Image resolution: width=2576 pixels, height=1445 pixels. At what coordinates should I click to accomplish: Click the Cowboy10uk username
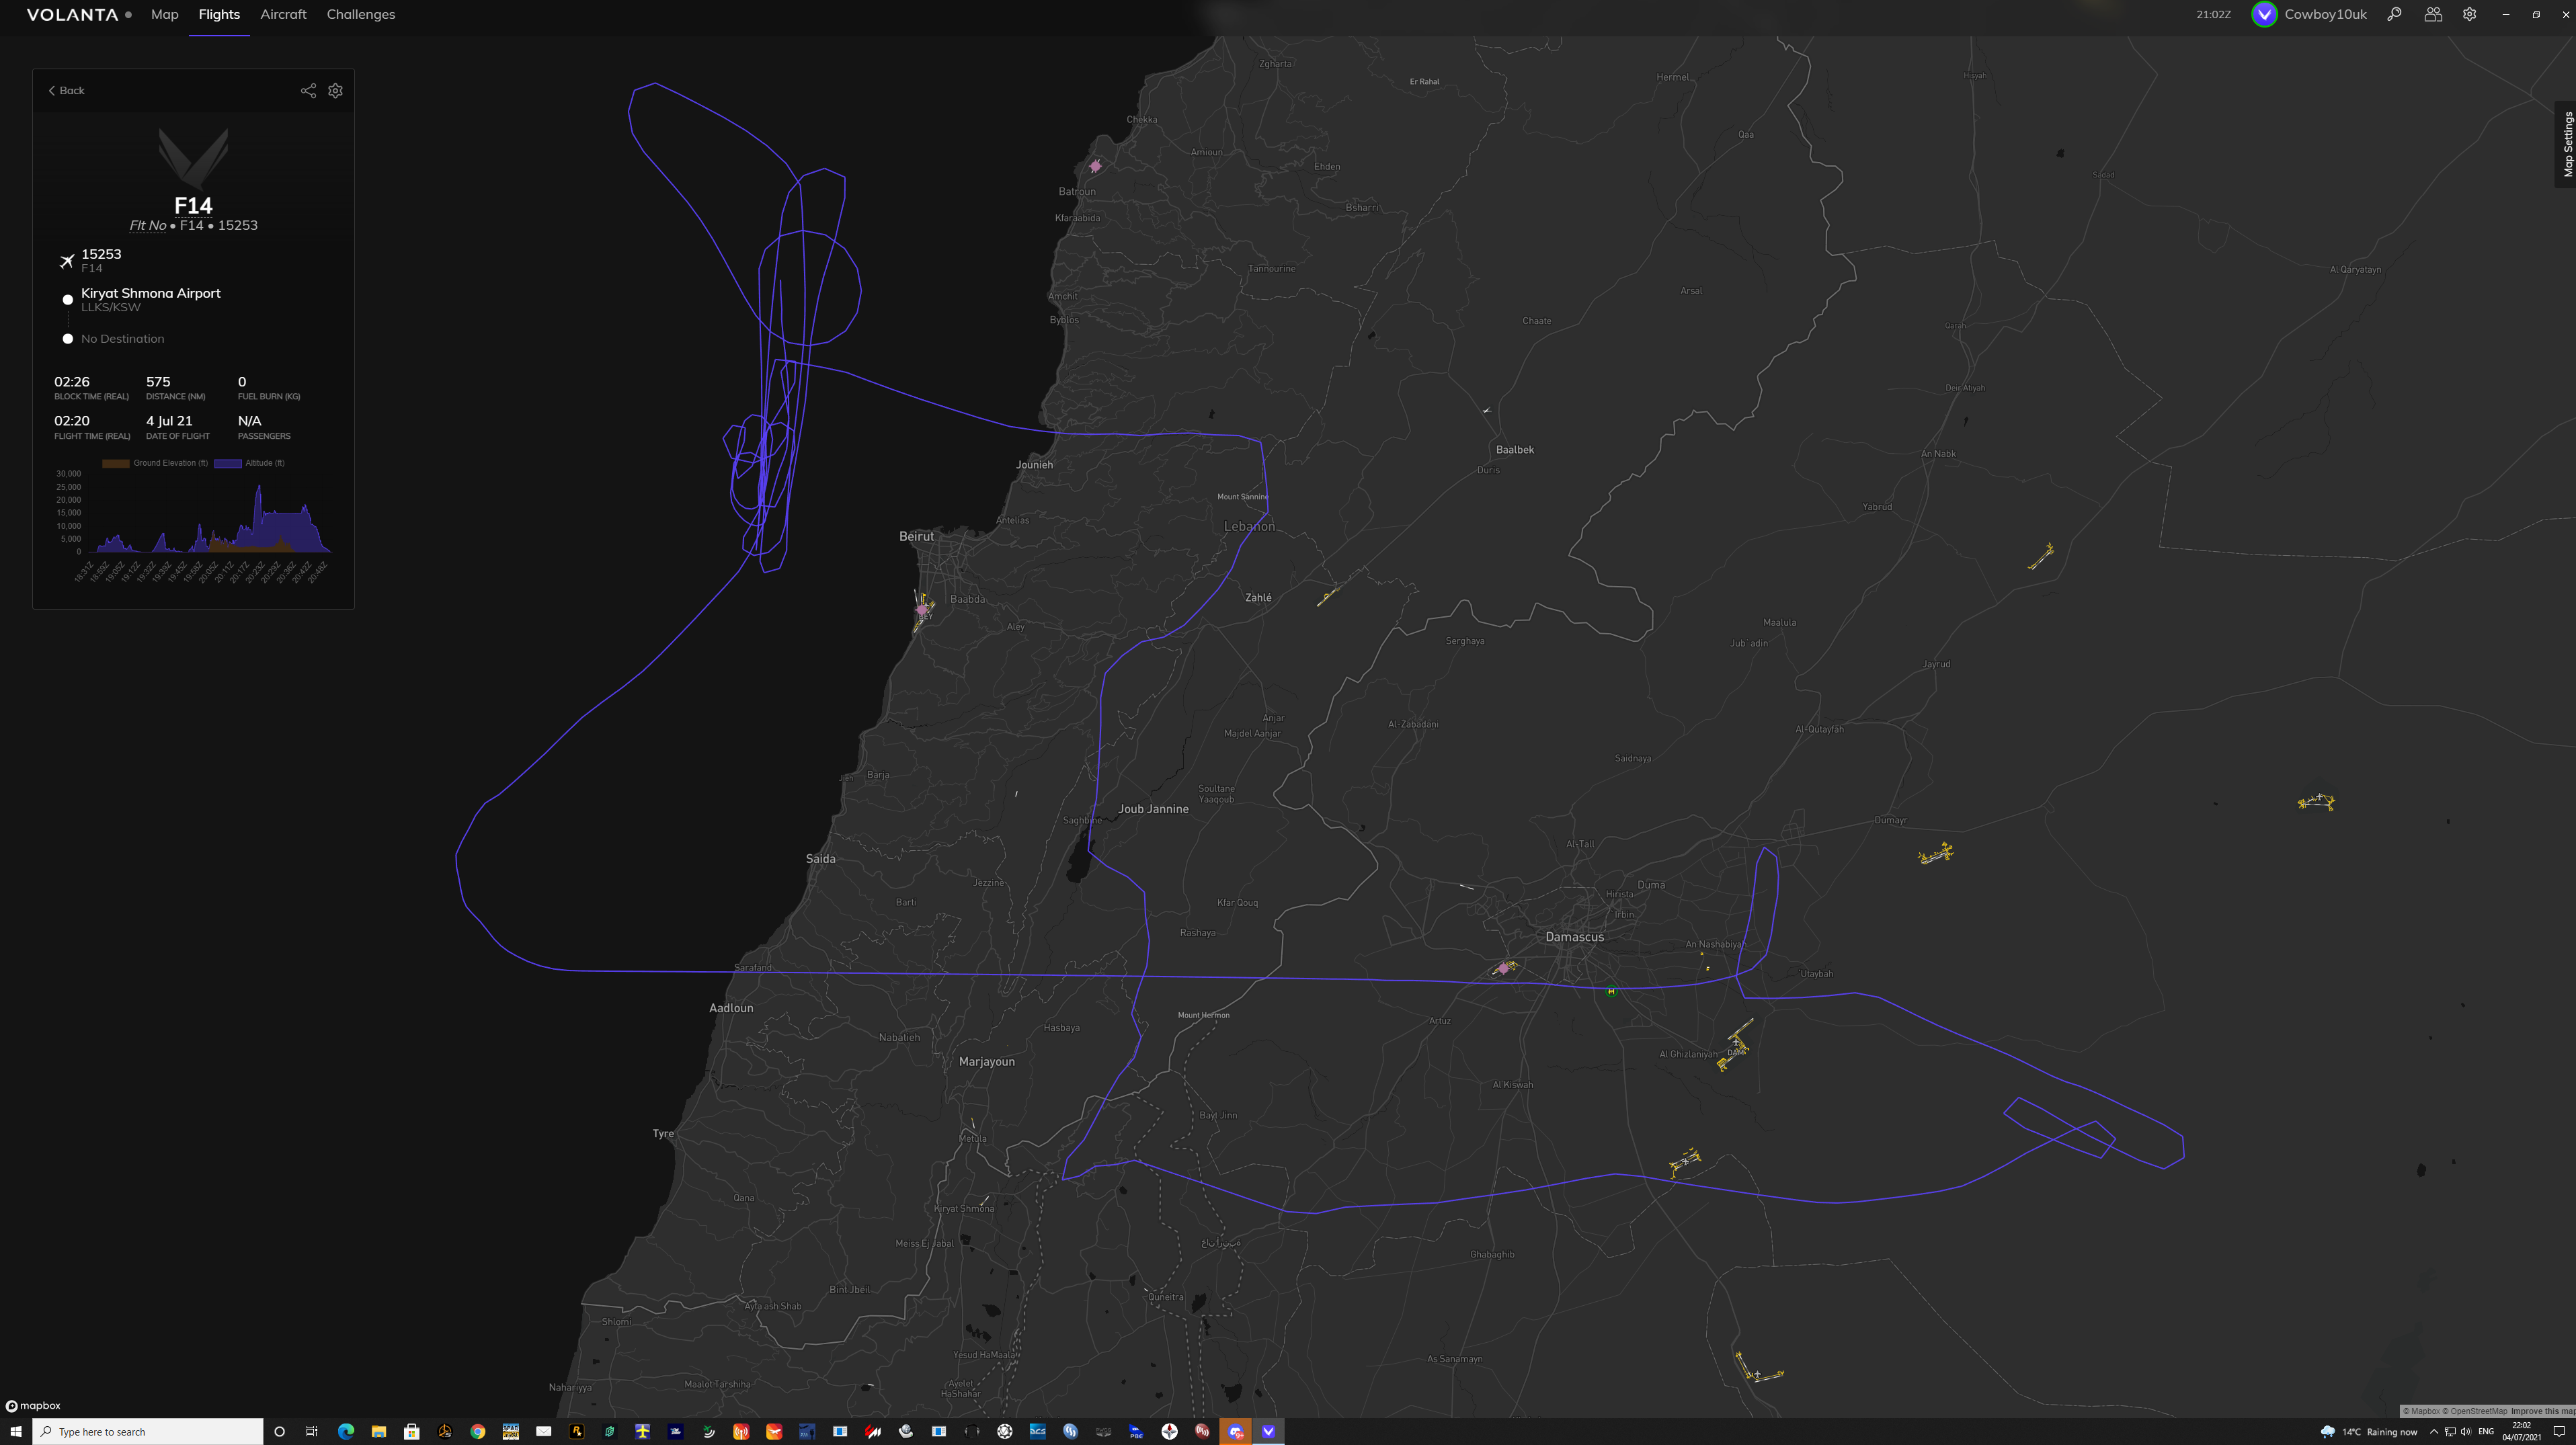pyautogui.click(x=2325, y=14)
